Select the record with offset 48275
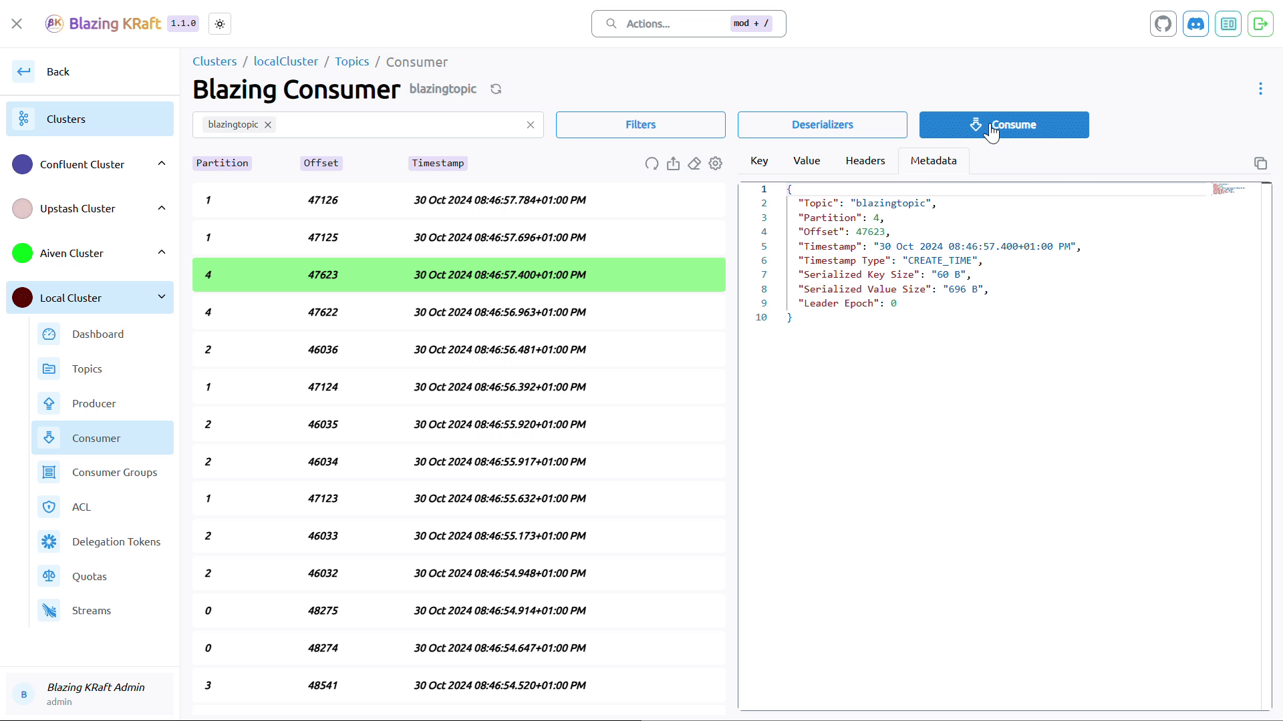 pyautogui.click(x=458, y=611)
